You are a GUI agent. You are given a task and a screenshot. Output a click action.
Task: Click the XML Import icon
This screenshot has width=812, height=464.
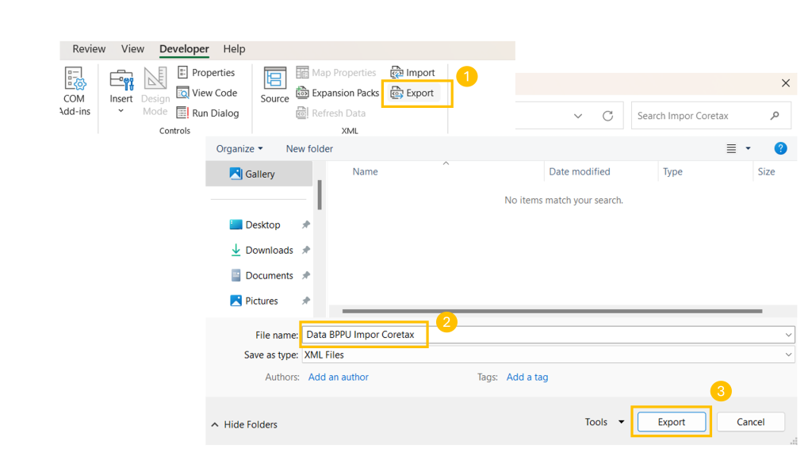point(397,72)
